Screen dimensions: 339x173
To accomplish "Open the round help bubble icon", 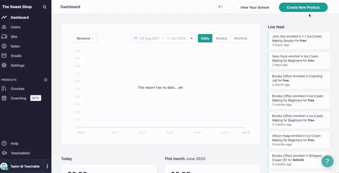I will (x=327, y=161).
